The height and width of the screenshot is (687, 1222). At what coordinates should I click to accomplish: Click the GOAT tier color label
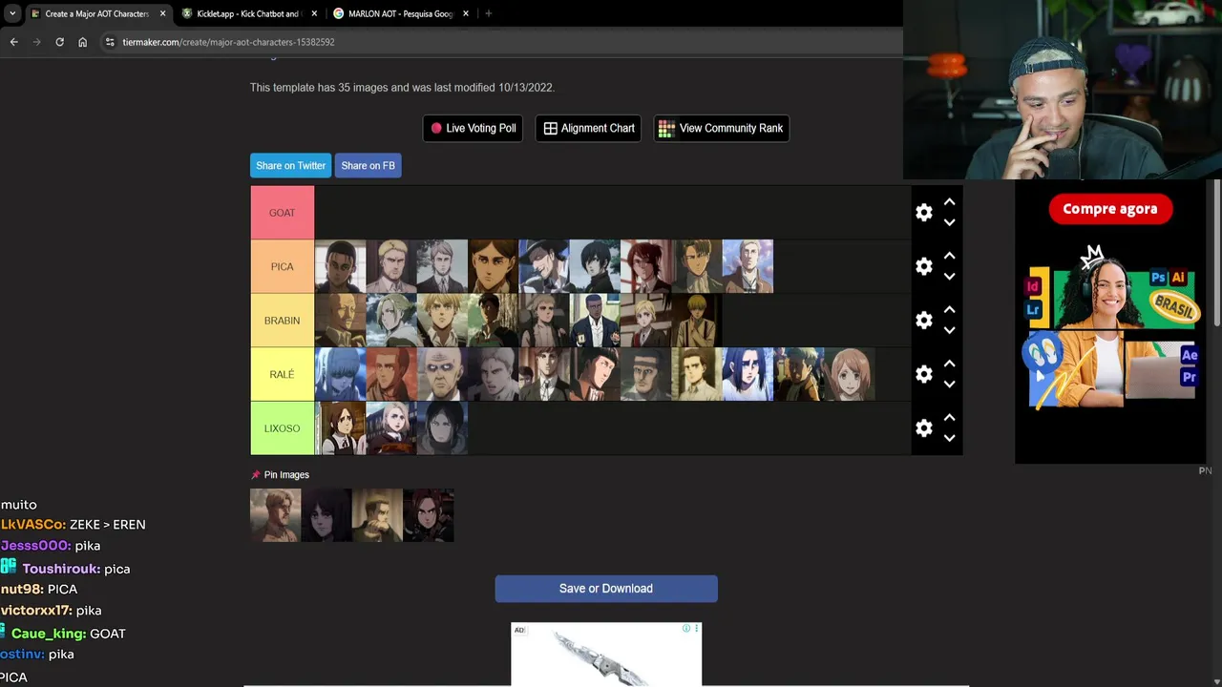(x=282, y=213)
